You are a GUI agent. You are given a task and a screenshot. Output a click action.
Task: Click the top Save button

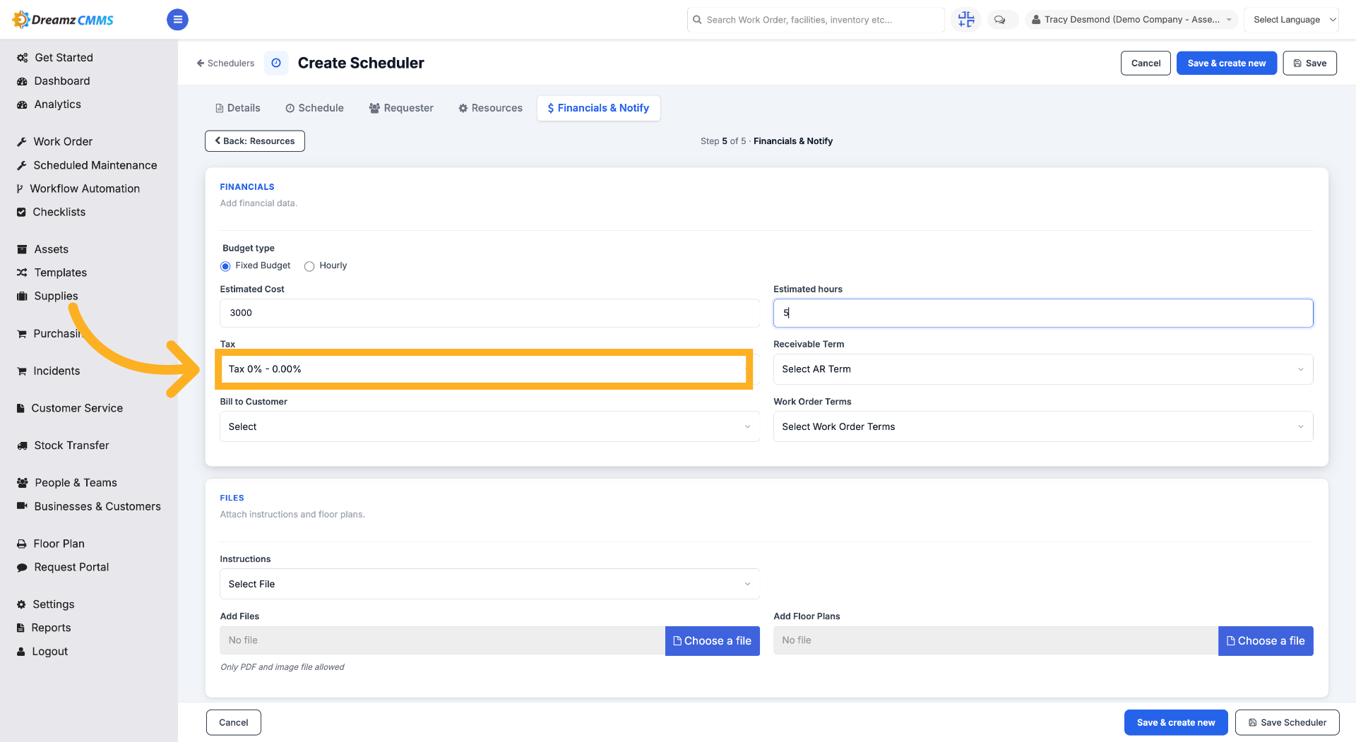[x=1309, y=63]
